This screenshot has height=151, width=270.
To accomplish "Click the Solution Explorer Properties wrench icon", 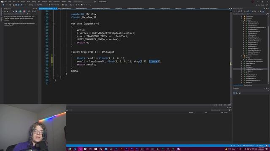I will click(261, 11).
